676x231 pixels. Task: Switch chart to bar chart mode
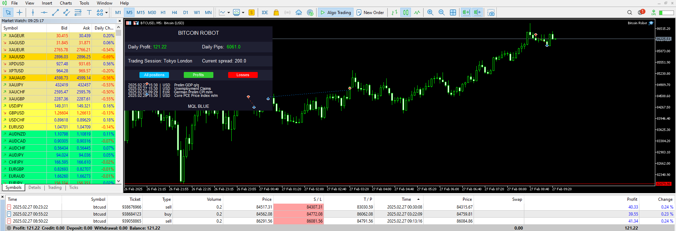[x=394, y=13]
